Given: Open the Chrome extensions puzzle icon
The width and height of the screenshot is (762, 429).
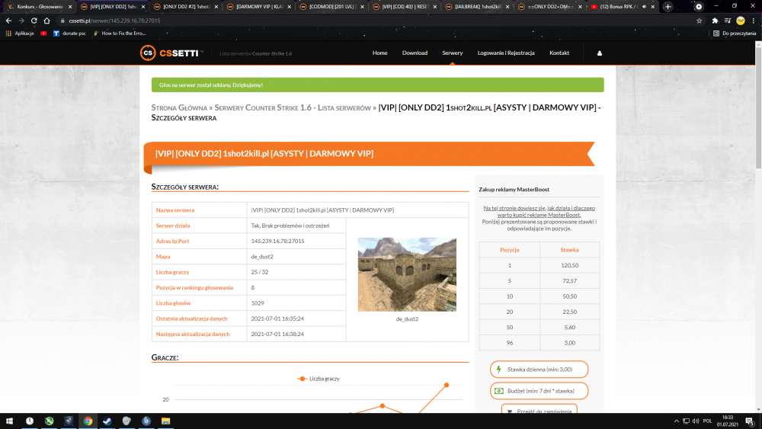Looking at the screenshot, I should [x=715, y=21].
